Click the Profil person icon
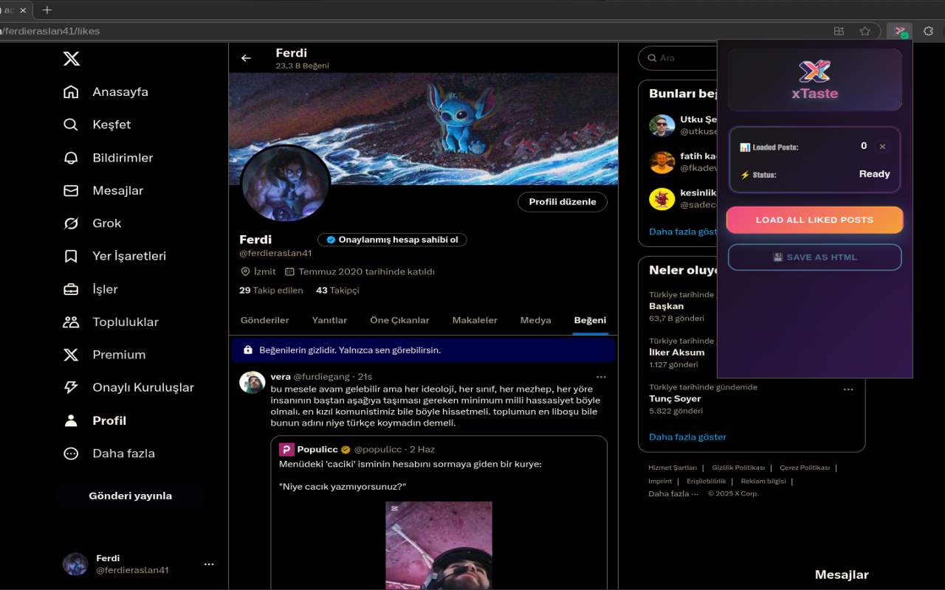This screenshot has height=590, width=945. 71,420
